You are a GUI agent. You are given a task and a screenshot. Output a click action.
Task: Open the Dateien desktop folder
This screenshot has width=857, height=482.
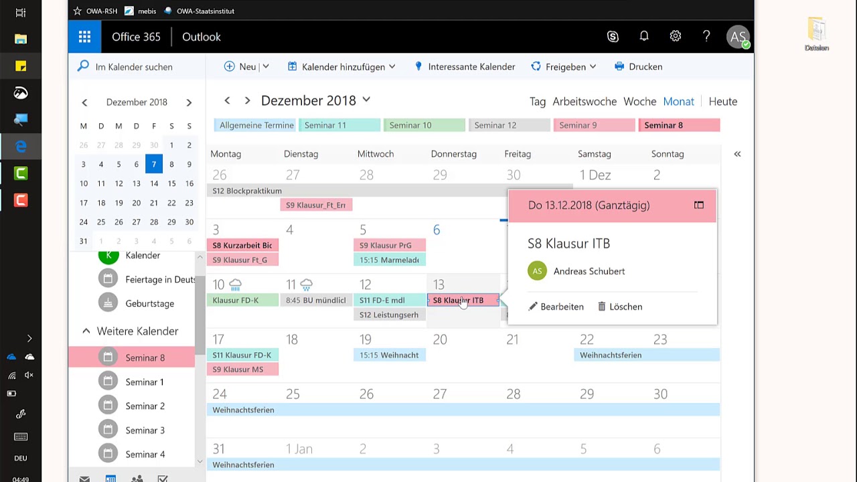[x=817, y=35]
